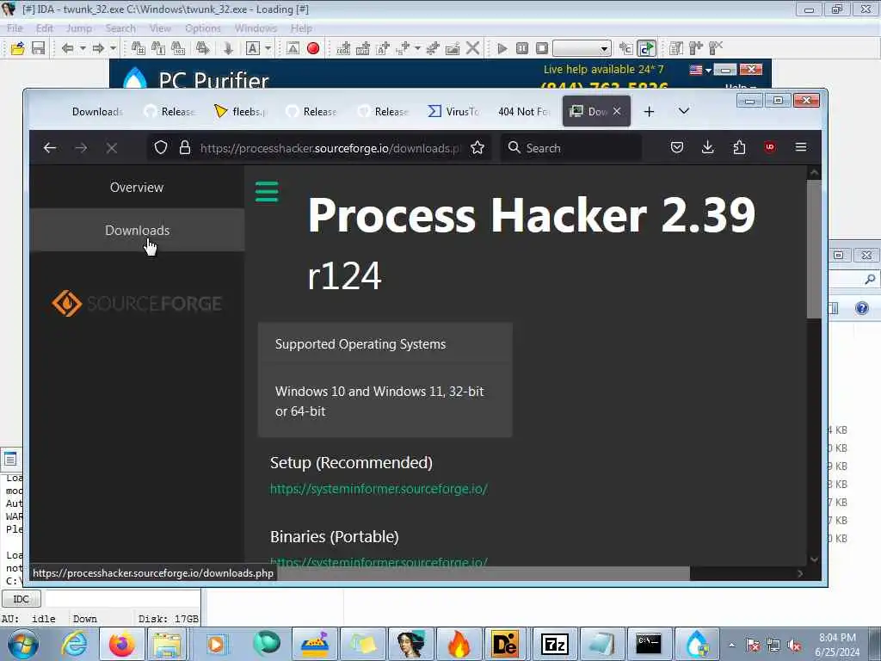Launch Internet Explorer from the taskbar
881x661 pixels.
point(74,644)
